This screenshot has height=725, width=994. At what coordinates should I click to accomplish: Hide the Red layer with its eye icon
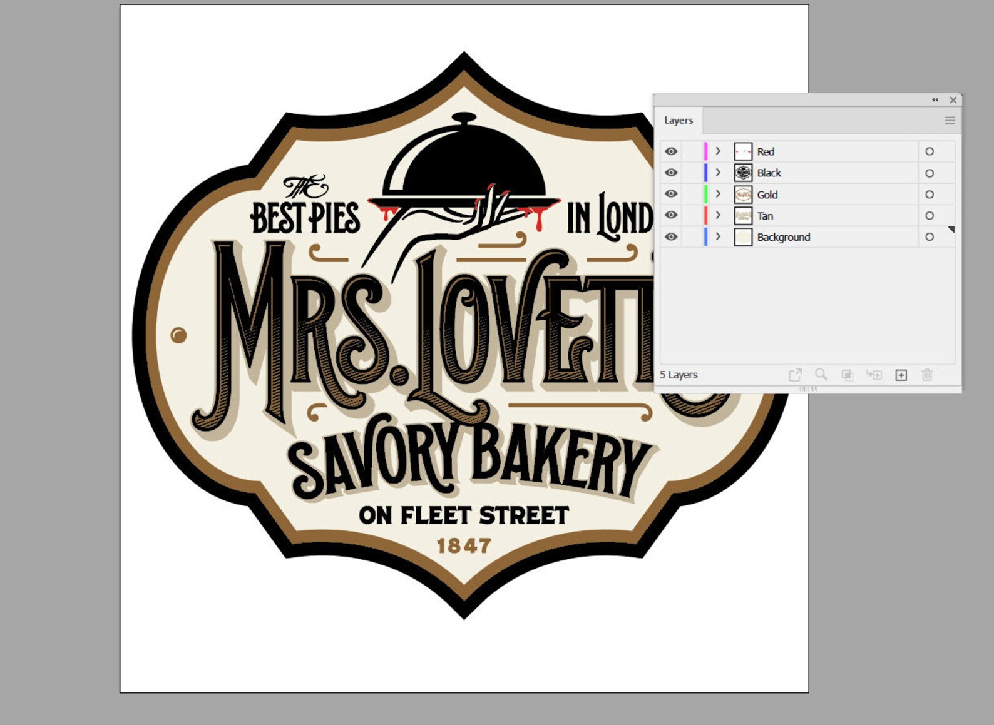[671, 151]
